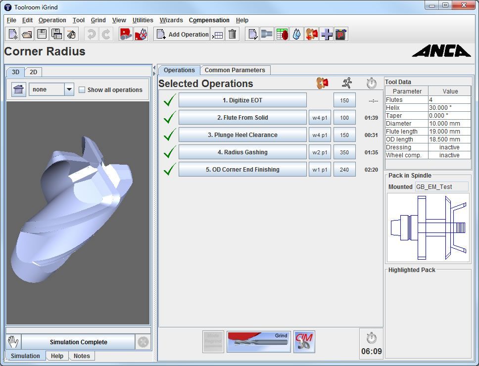This screenshot has height=366, width=479.
Task: Click the total time stopwatch icon
Action: (372, 338)
